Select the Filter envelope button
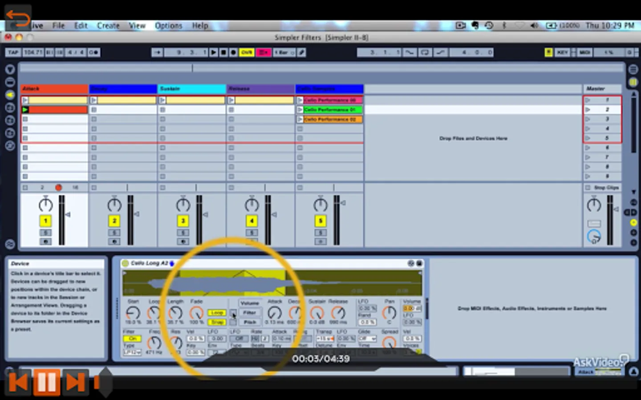Image resolution: width=641 pixels, height=400 pixels. click(250, 313)
